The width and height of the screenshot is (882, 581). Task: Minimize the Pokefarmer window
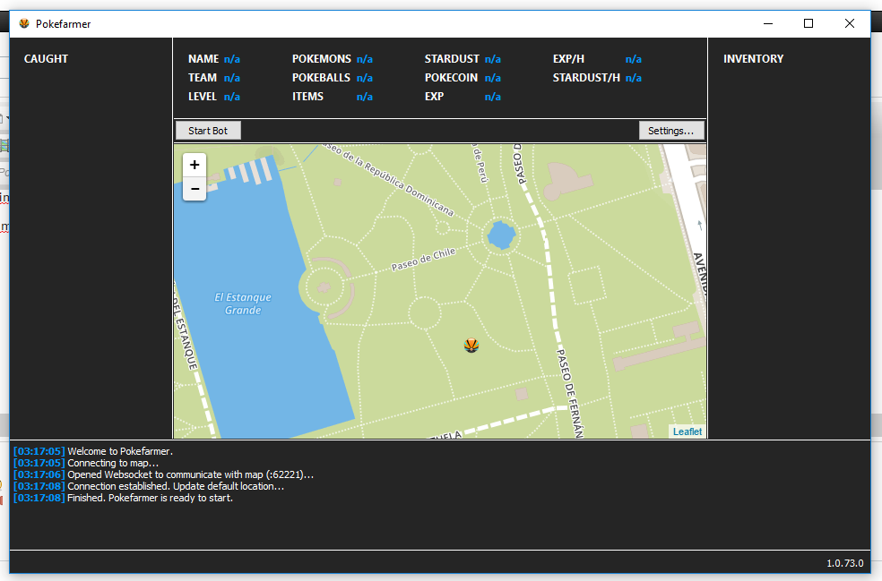click(x=768, y=23)
